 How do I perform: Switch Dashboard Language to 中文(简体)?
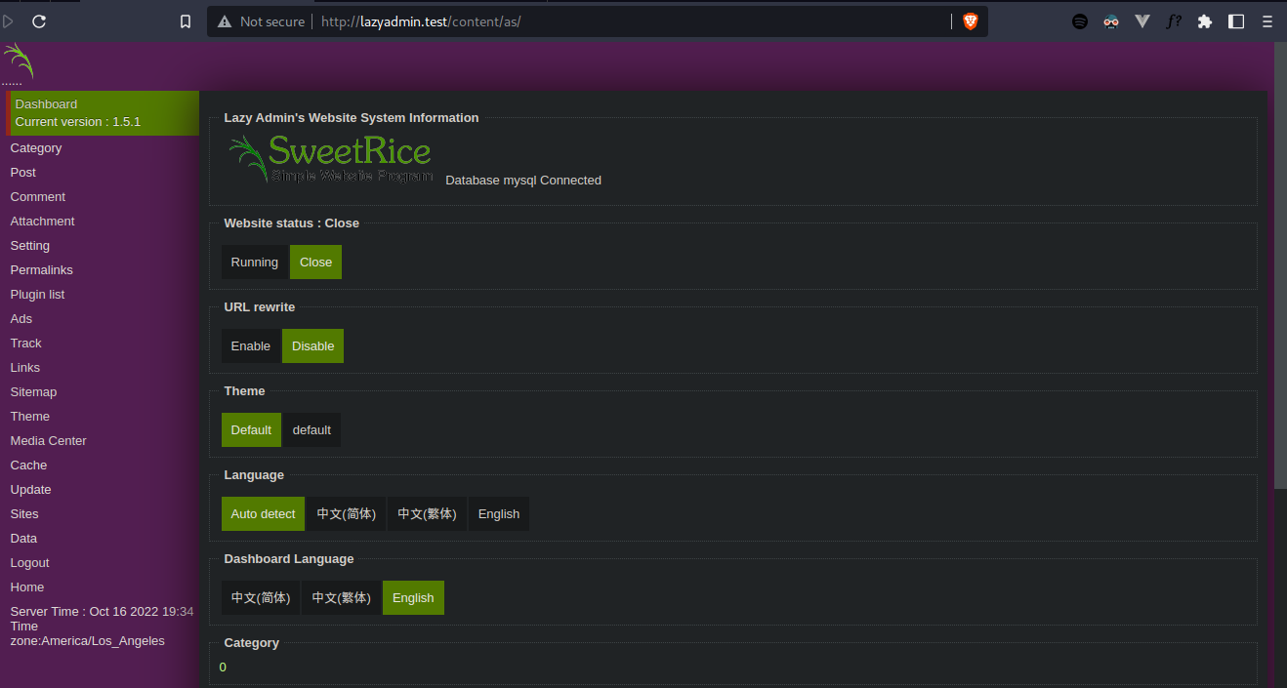pos(261,598)
